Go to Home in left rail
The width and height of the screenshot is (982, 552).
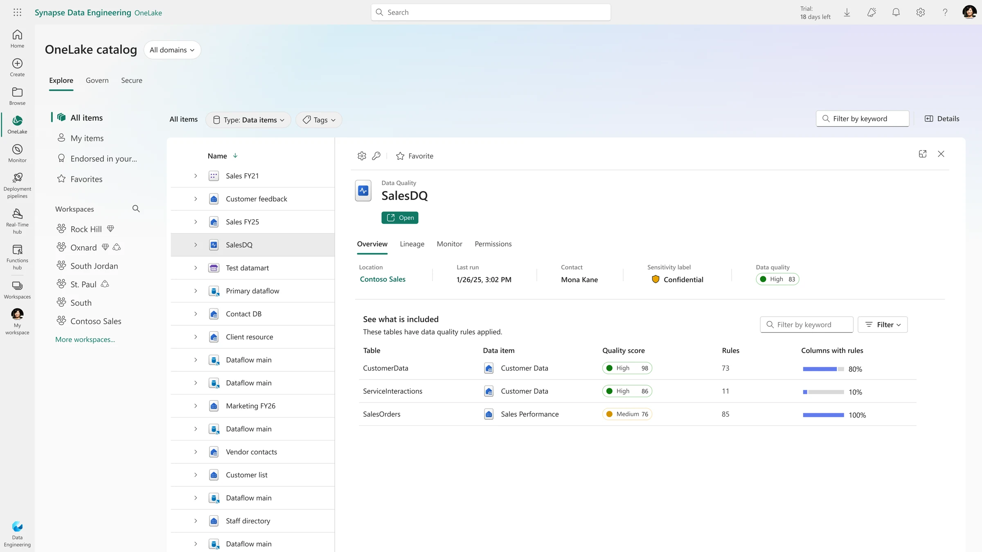coord(17,39)
